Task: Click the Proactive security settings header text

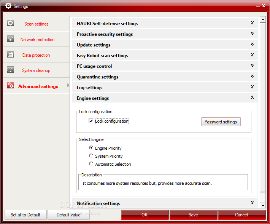Action: pyautogui.click(x=105, y=34)
